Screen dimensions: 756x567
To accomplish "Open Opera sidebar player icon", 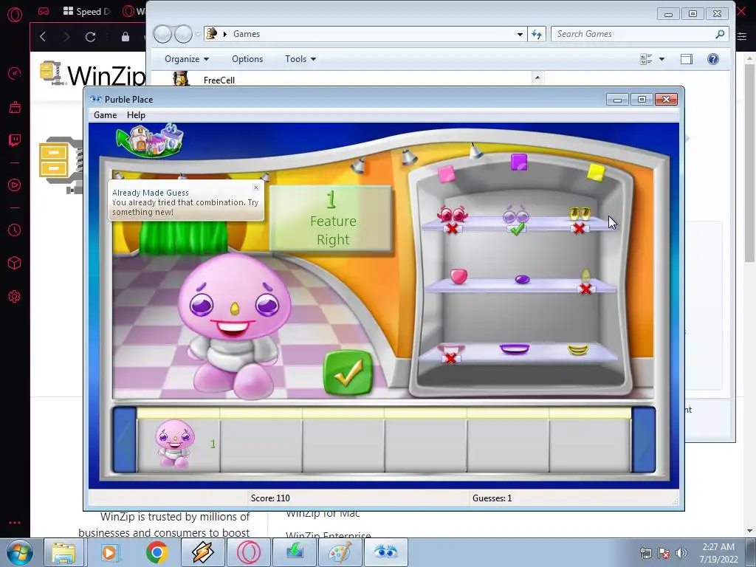I will click(15, 185).
